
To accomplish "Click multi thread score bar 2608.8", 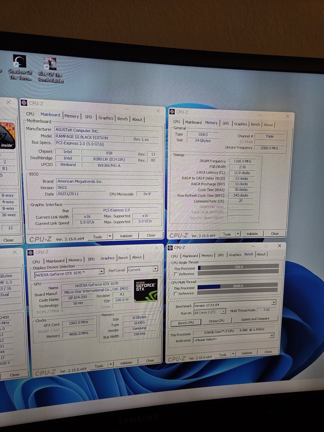I will [238, 286].
